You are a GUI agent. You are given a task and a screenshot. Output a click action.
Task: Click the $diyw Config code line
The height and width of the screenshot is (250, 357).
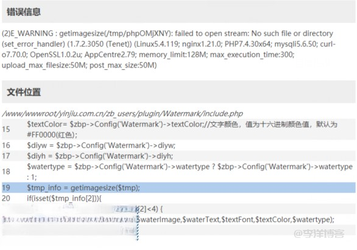(101, 145)
